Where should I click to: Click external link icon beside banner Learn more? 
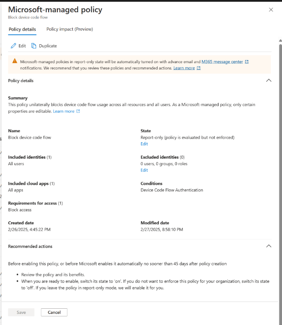pos(199,68)
